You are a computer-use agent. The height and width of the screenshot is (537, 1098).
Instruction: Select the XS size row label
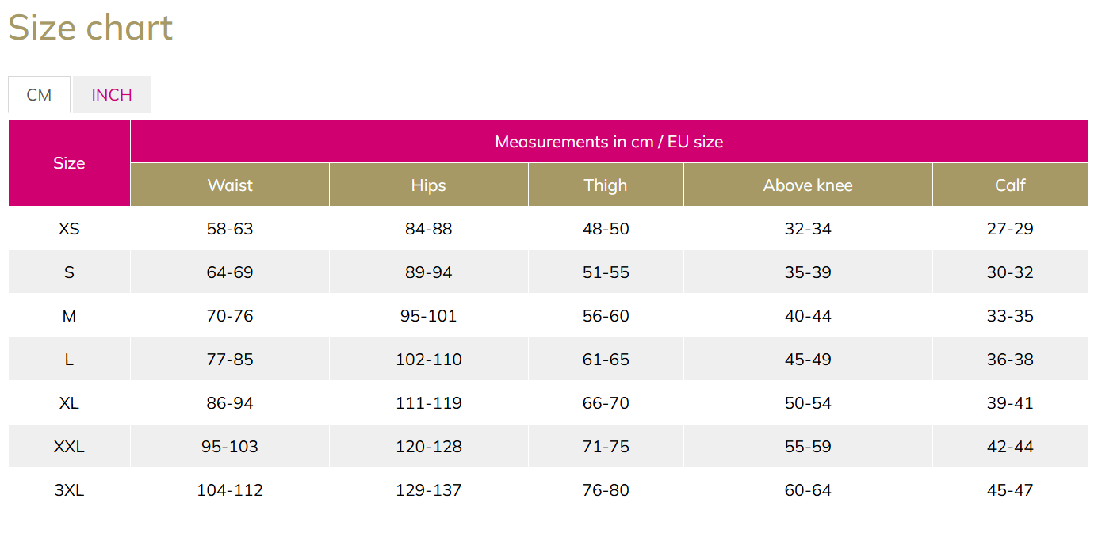point(69,229)
